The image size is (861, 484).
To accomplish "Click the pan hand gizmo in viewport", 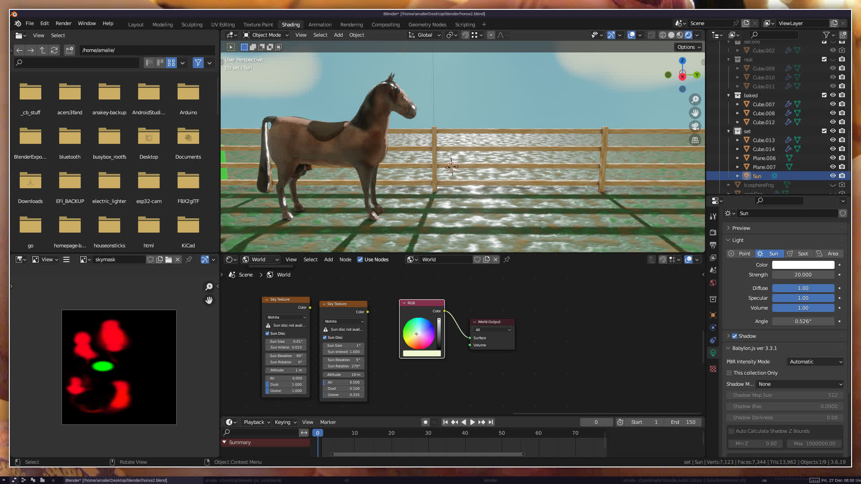I will 695,113.
